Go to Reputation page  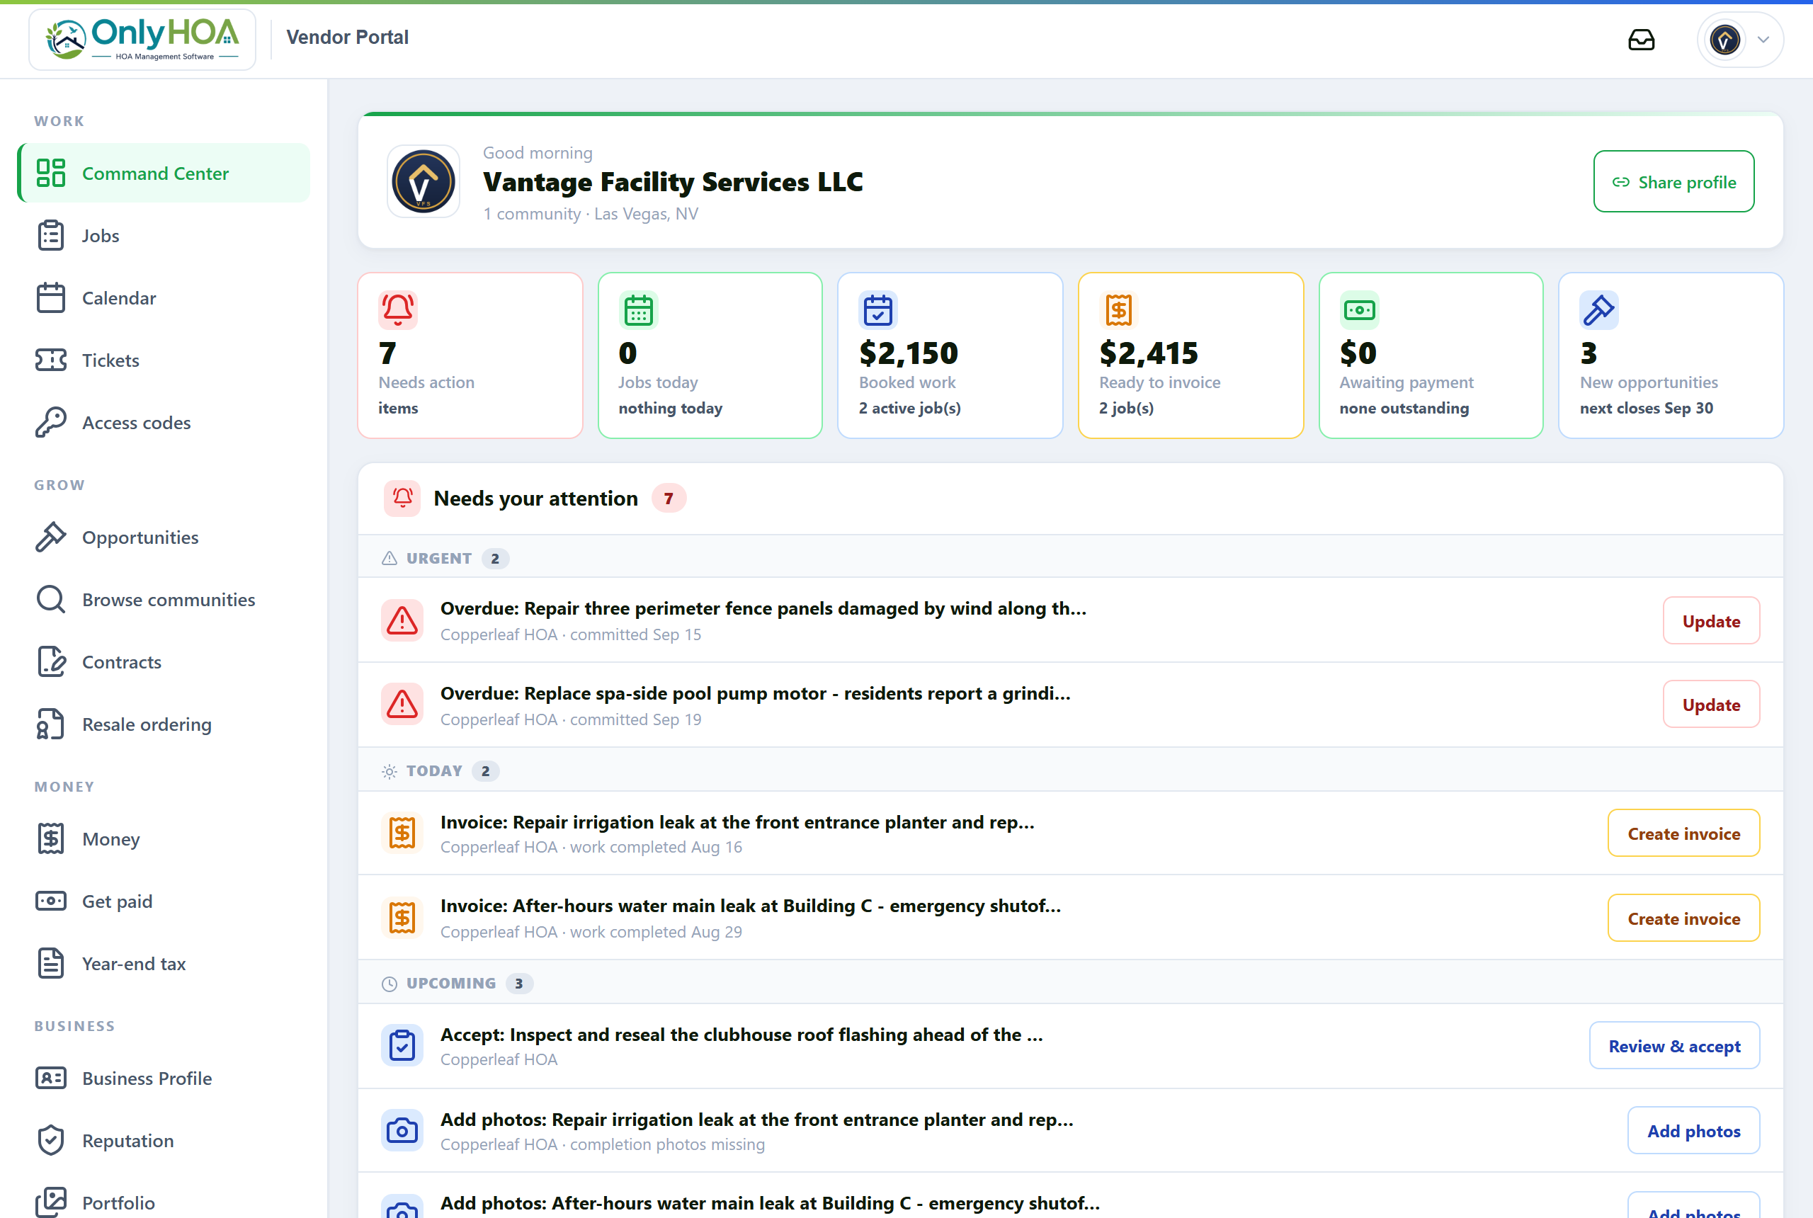[x=165, y=1140]
